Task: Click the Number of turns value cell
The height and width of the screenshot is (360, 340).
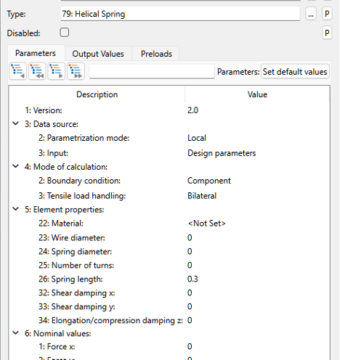Action: 190,265
